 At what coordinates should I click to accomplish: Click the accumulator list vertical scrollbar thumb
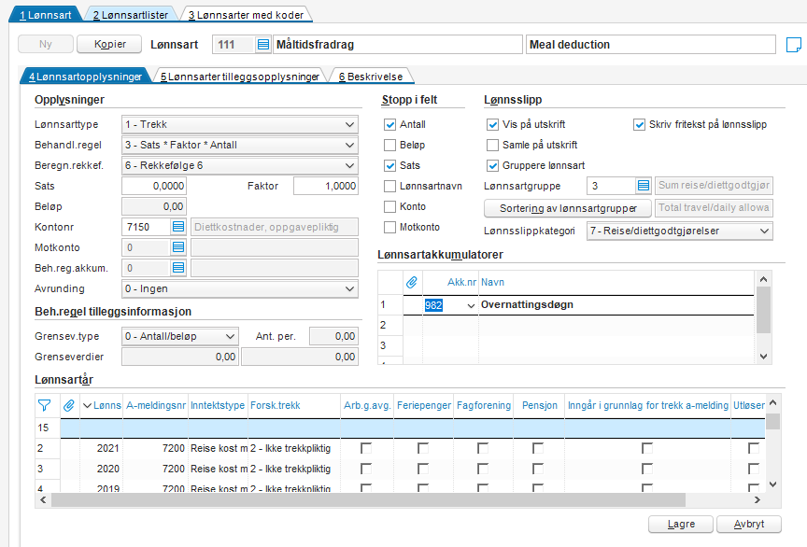coord(763,310)
